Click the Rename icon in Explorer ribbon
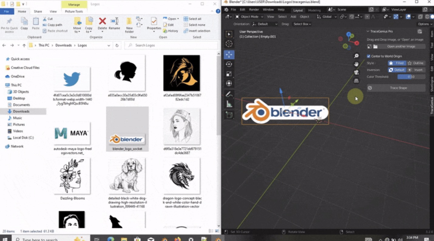434x241 pixels. (114, 21)
